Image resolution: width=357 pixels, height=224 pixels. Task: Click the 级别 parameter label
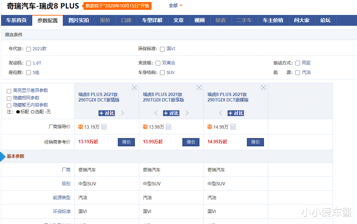point(66,184)
